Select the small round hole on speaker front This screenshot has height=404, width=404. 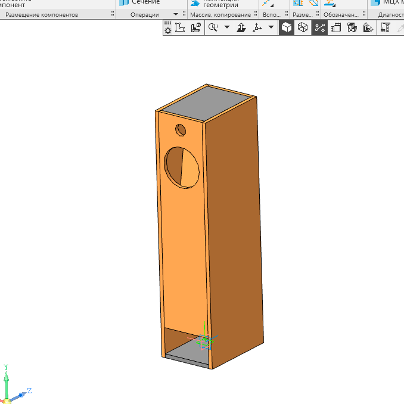(181, 130)
